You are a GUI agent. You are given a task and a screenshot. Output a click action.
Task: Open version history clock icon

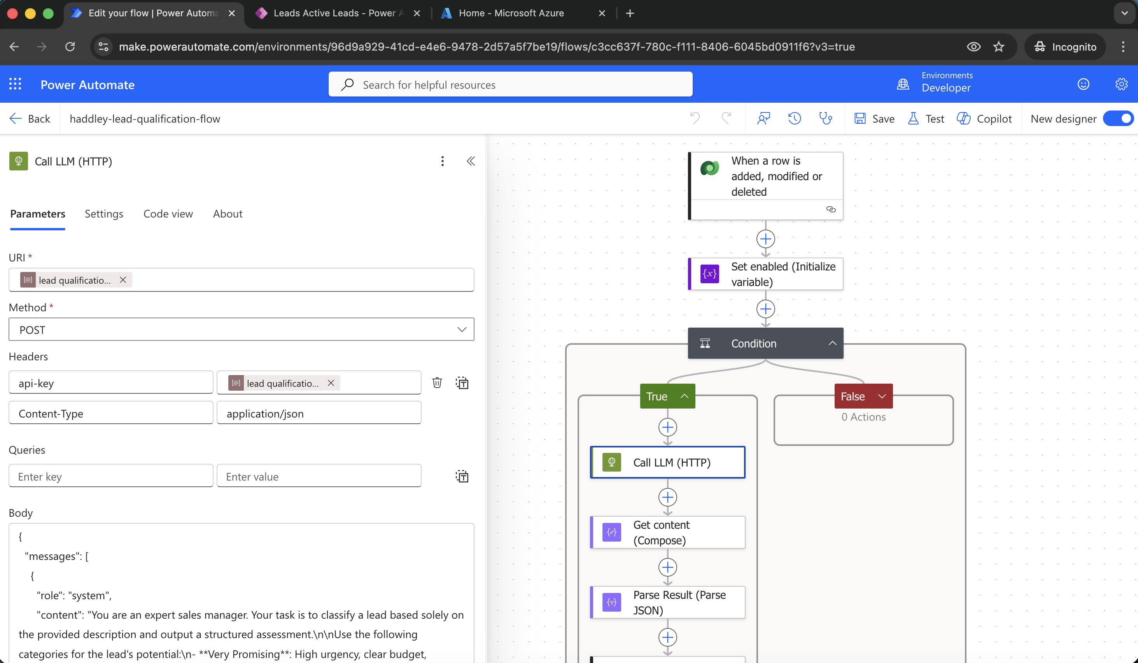point(794,118)
